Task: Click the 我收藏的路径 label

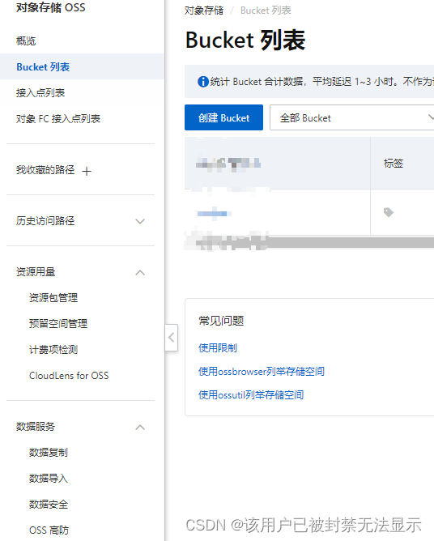Action: coord(45,170)
